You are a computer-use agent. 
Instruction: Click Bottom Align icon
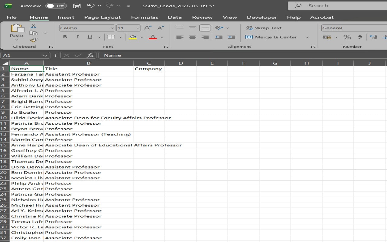(x=205, y=28)
